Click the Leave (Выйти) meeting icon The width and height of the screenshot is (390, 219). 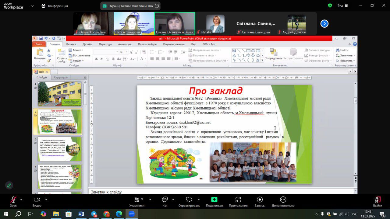[377, 200]
